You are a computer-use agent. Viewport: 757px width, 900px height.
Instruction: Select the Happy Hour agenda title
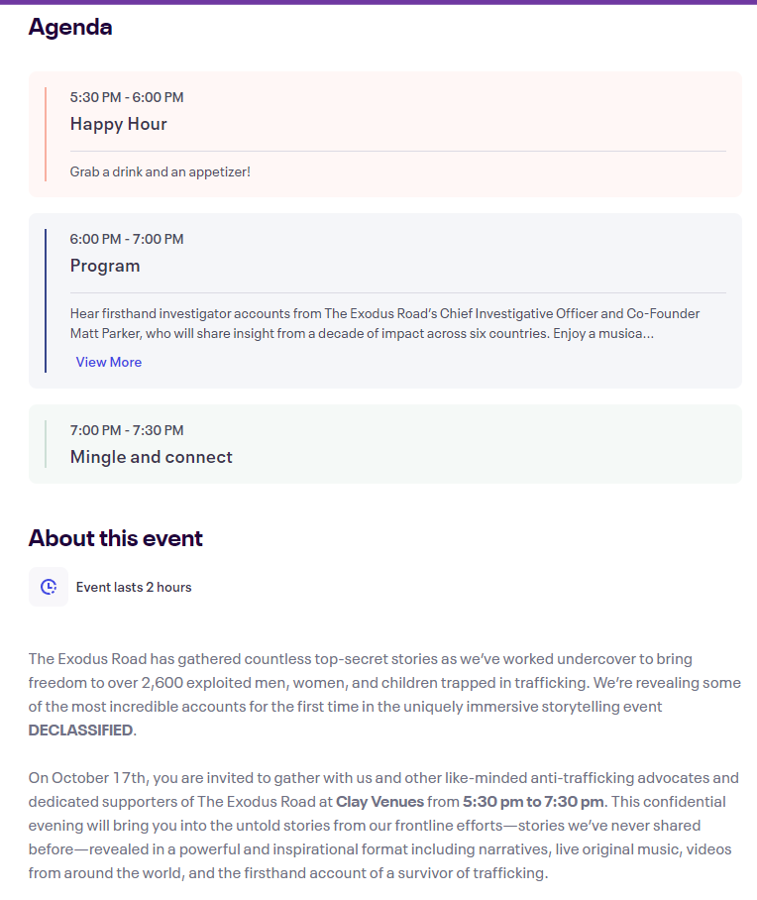pyautogui.click(x=119, y=124)
